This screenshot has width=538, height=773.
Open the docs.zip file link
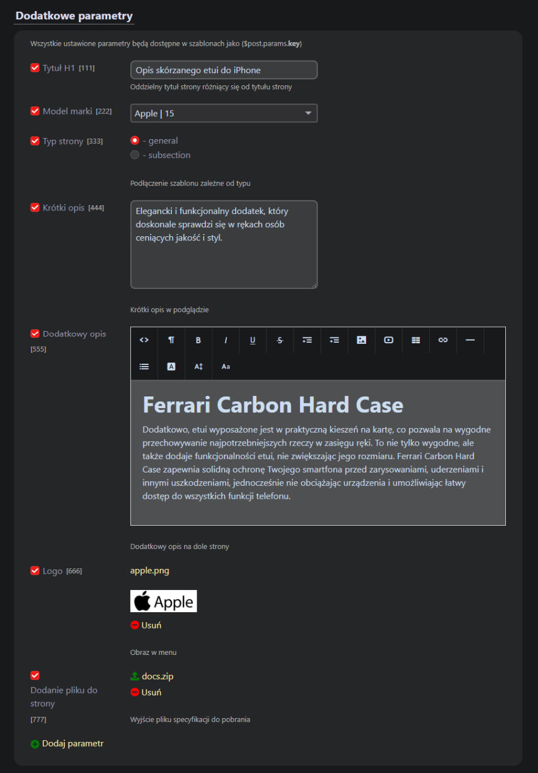click(157, 677)
